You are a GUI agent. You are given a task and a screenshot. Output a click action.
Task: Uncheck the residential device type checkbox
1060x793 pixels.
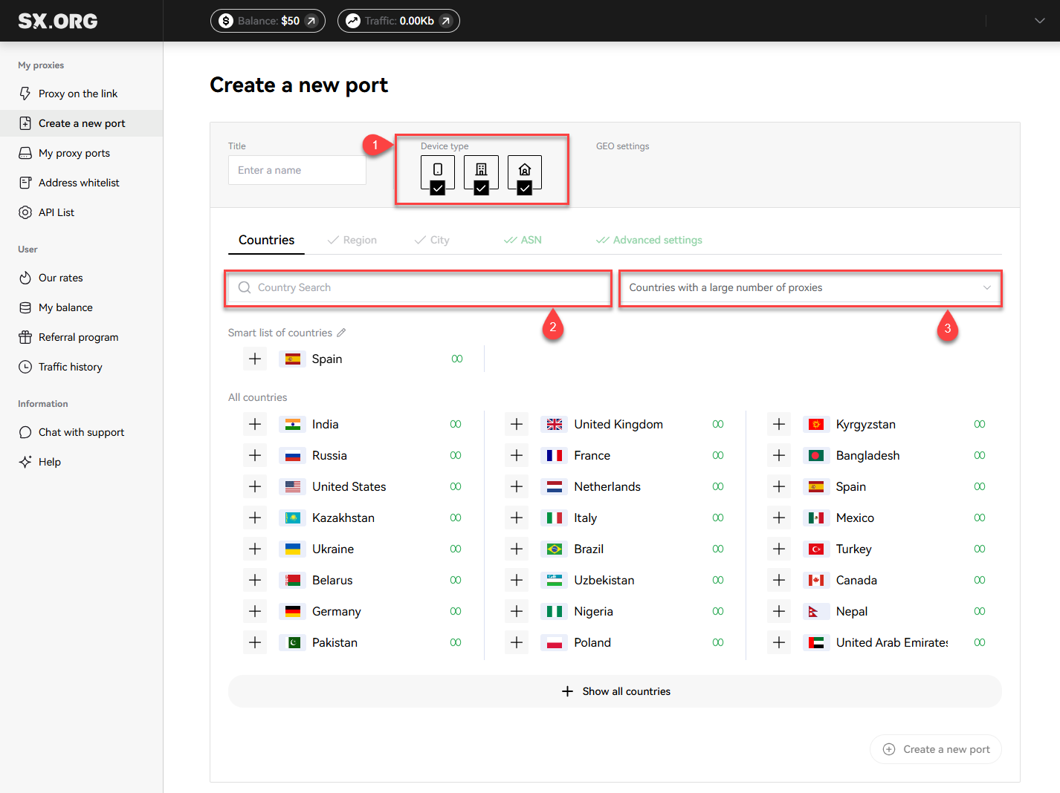(x=525, y=189)
